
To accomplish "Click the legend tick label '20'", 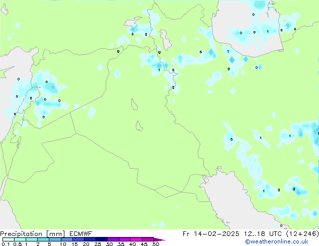I will [86, 244].
